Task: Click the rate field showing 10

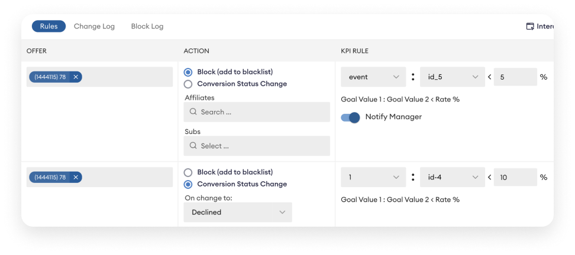Action: (515, 177)
